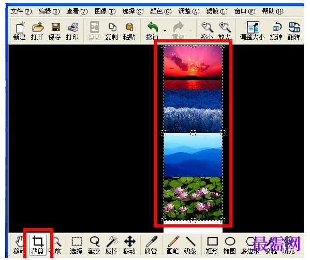
Task: Click the 打印 print icon
Action: (72, 30)
